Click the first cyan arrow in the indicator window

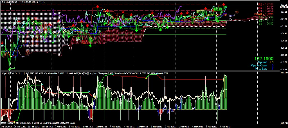pos(42,84)
